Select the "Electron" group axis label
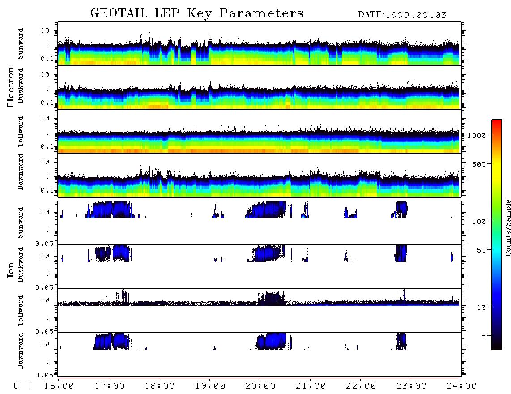Screen dimensions: 511x394 (10, 87)
